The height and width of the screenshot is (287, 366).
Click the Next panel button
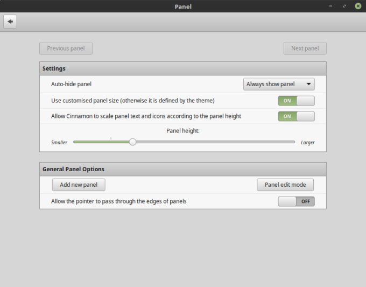click(x=305, y=48)
